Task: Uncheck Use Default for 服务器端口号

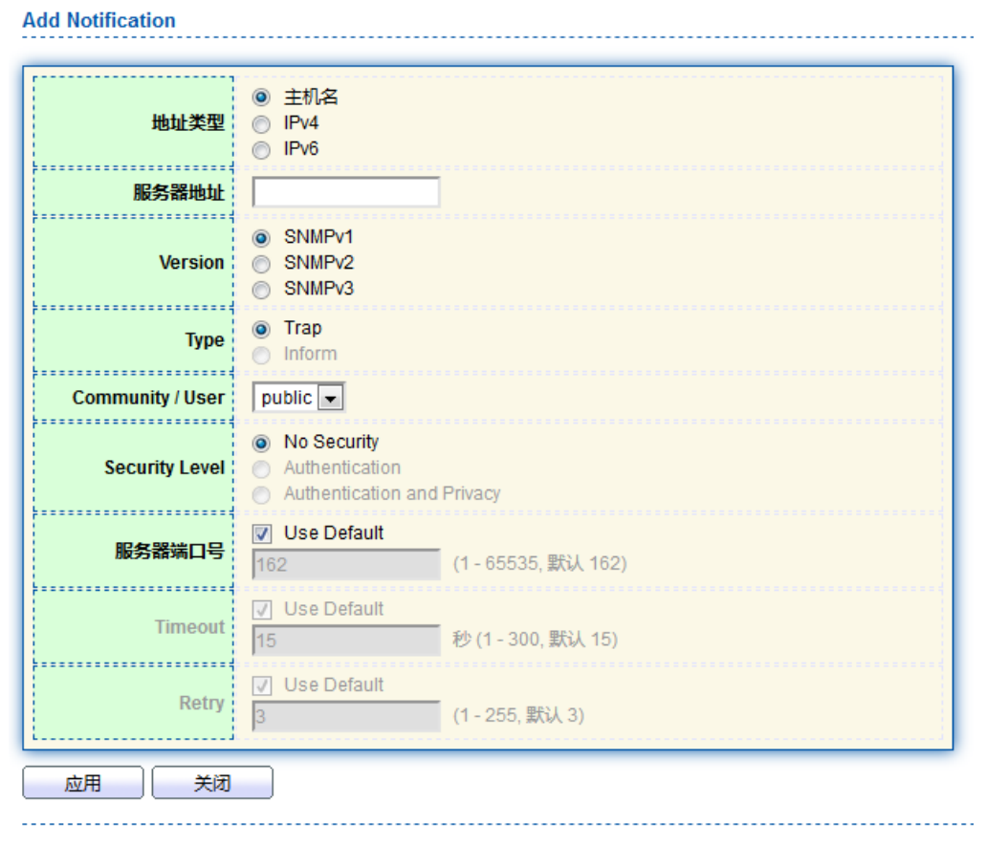Action: coord(263,533)
